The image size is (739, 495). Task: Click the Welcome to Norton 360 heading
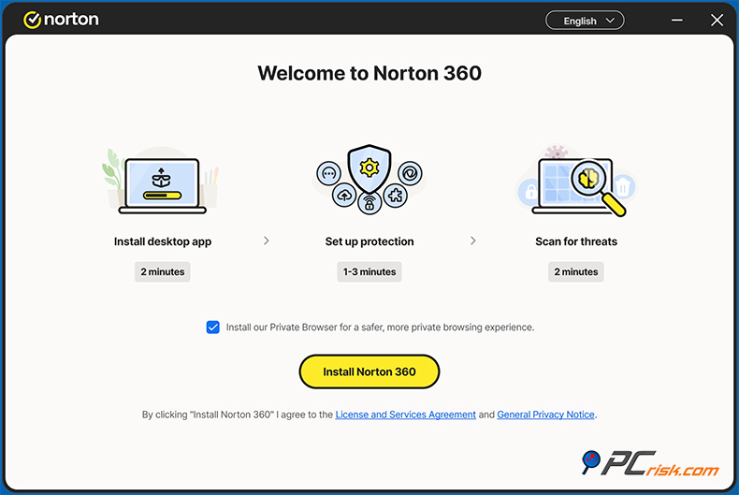click(x=369, y=73)
